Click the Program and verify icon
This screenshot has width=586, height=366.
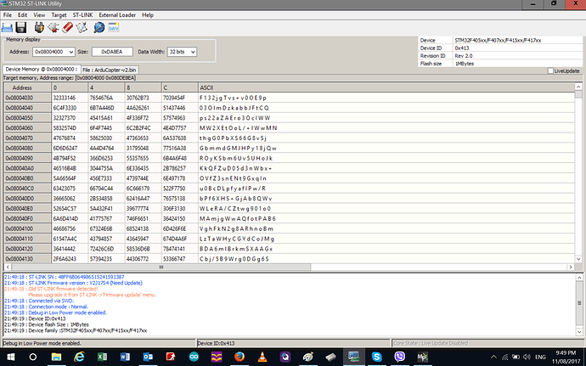point(82,28)
